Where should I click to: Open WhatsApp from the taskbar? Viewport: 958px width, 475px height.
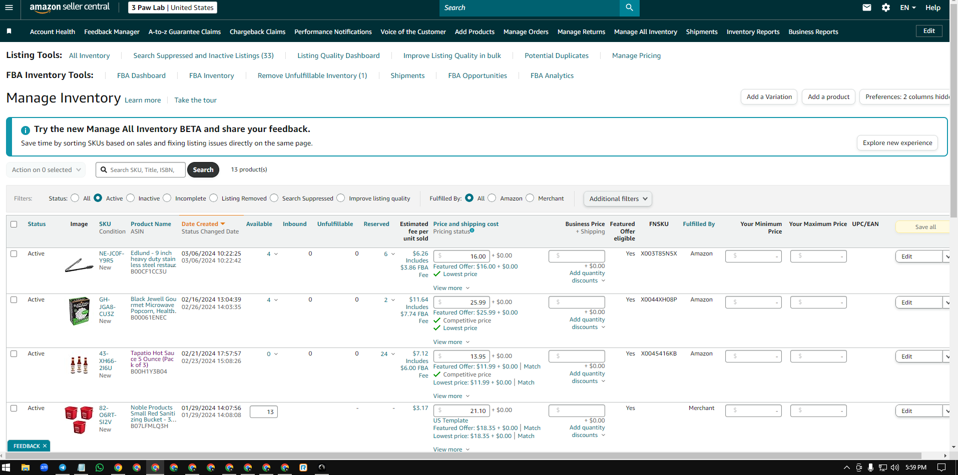click(x=100, y=467)
